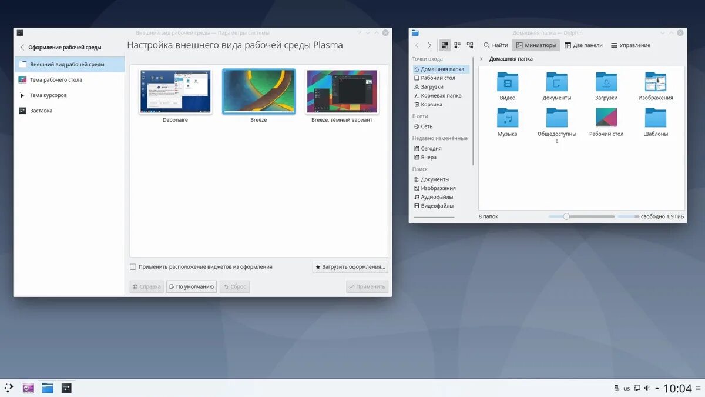Open the Управление menu in Dolphin

tap(630, 45)
